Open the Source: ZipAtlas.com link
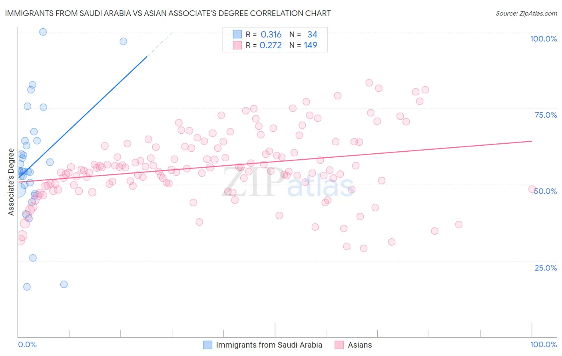 click(x=526, y=13)
